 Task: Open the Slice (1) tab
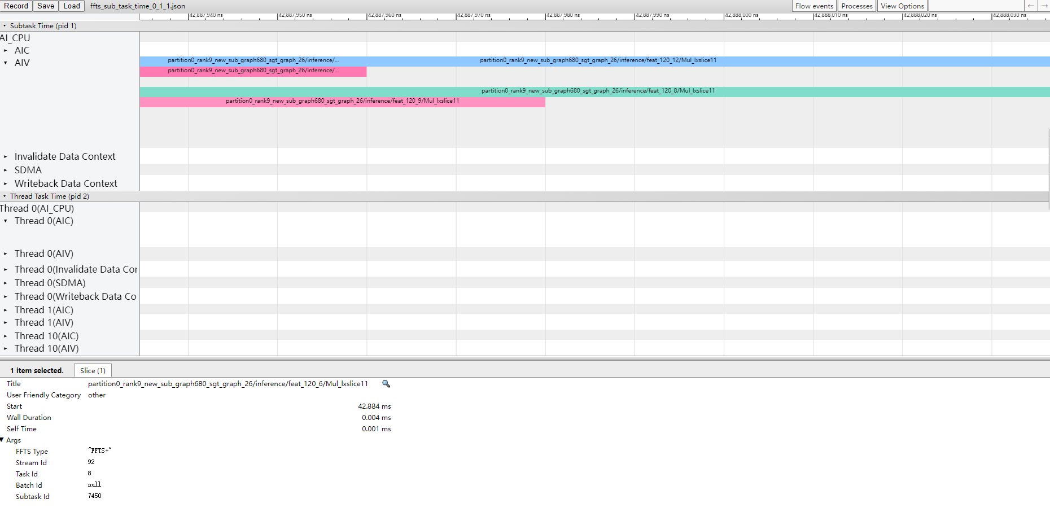pos(93,371)
